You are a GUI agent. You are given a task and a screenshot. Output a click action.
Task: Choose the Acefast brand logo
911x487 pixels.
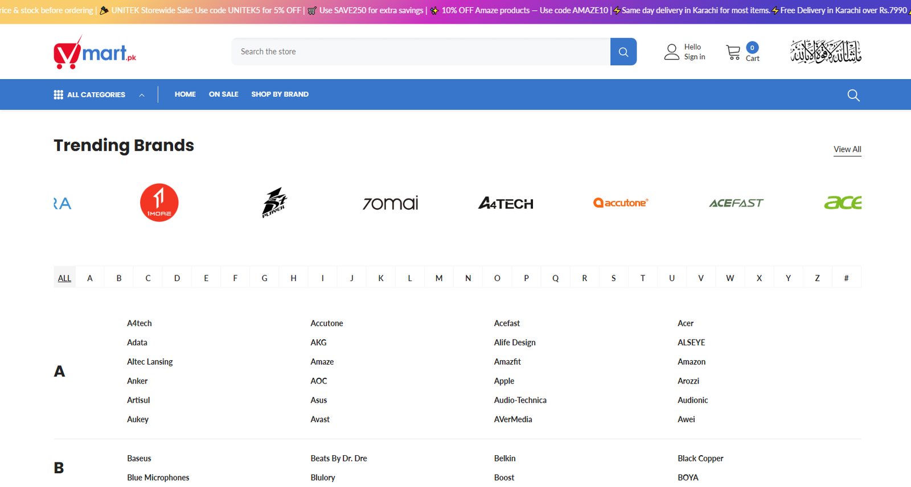(x=736, y=203)
